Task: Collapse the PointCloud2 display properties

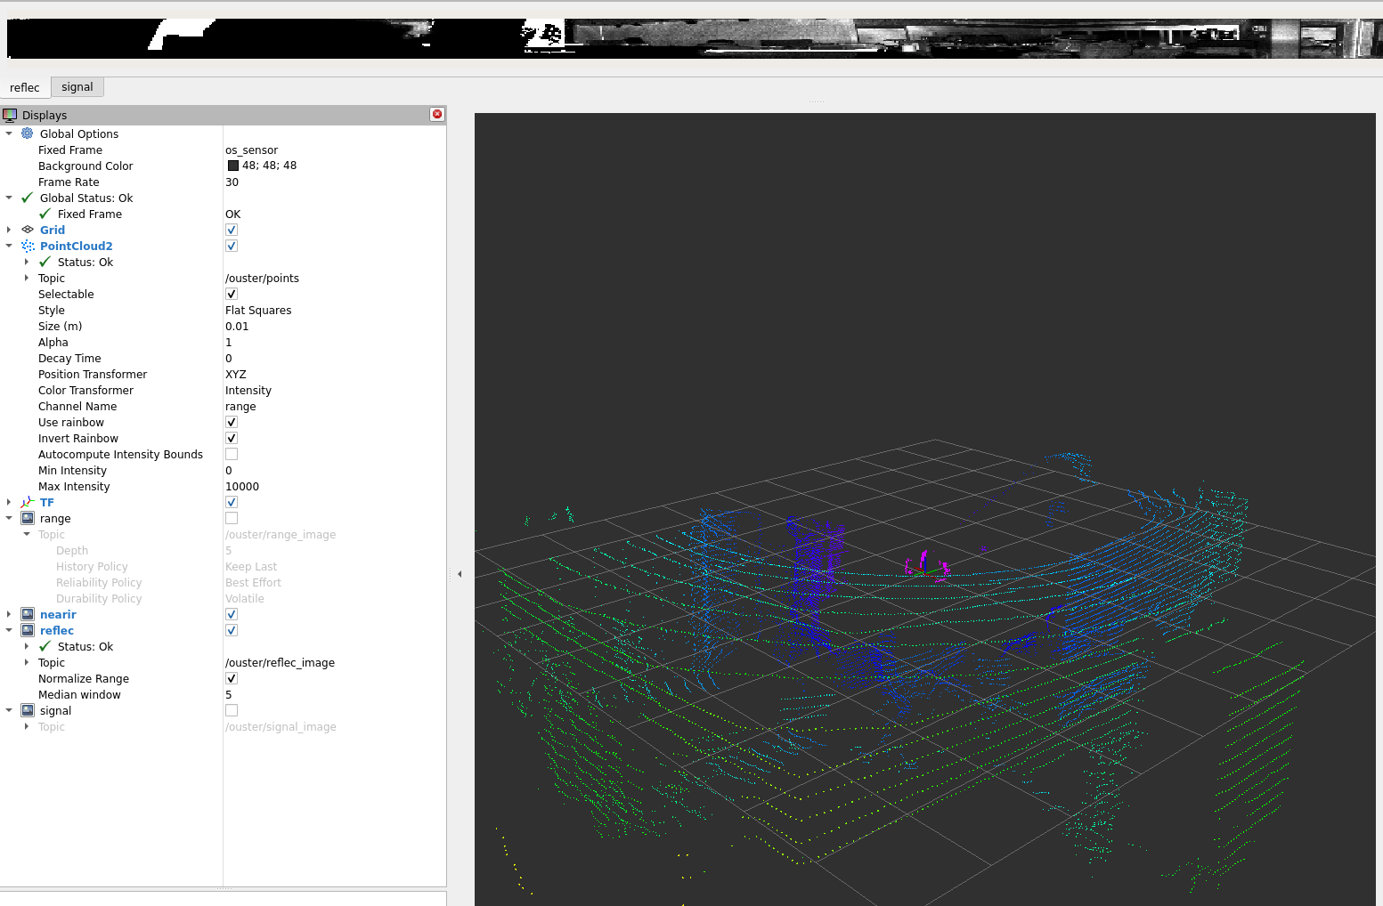Action: pos(9,246)
